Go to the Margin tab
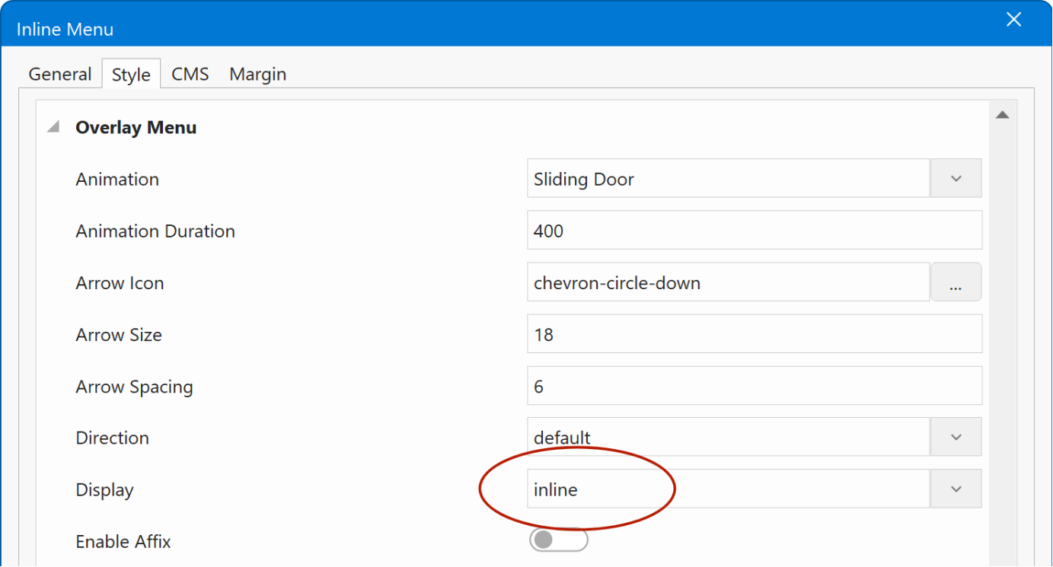Screen dimensions: 1053x567 click(x=257, y=75)
